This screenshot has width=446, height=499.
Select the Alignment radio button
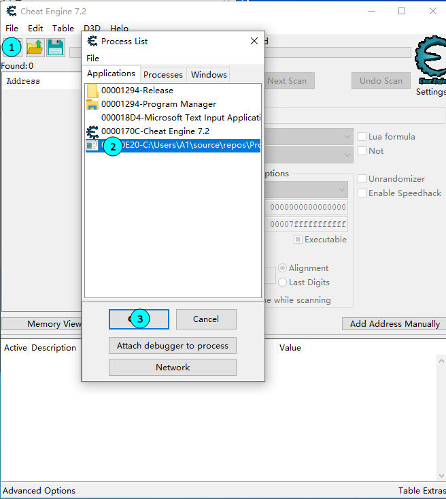[282, 268]
